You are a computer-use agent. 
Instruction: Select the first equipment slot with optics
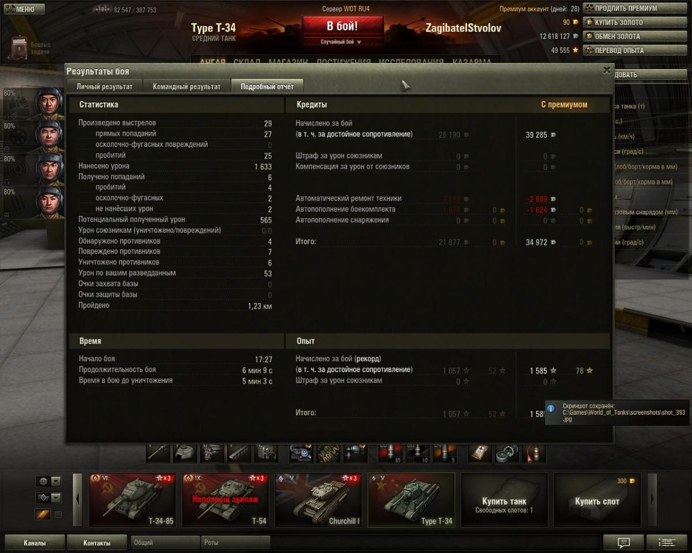(300, 453)
